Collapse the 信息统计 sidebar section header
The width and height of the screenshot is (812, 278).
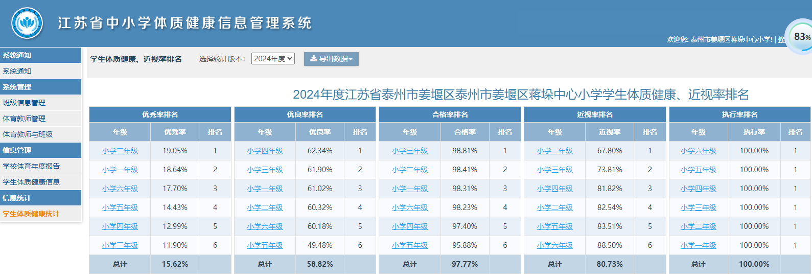[41, 198]
